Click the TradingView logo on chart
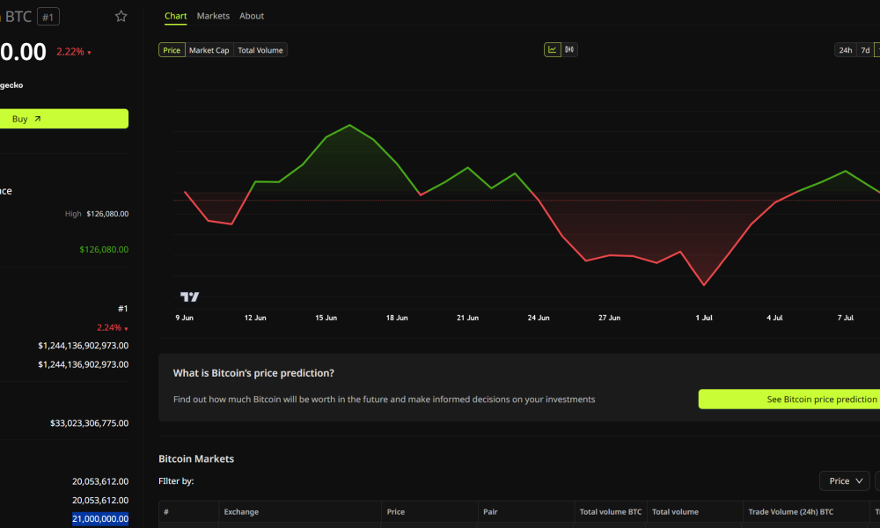880x528 pixels. tap(190, 297)
